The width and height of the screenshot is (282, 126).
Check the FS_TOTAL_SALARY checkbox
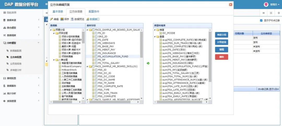96,63
